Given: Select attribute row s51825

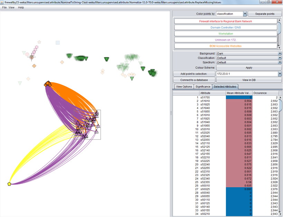Looking at the screenshot, I should [x=226, y=105].
